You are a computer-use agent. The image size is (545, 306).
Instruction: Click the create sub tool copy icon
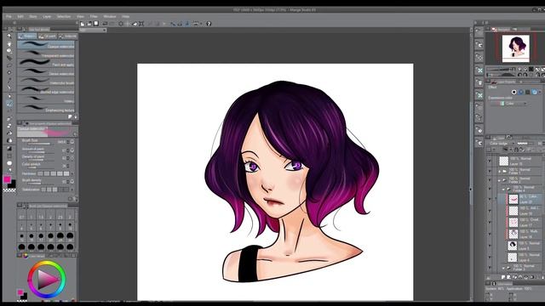pyautogui.click(x=70, y=117)
